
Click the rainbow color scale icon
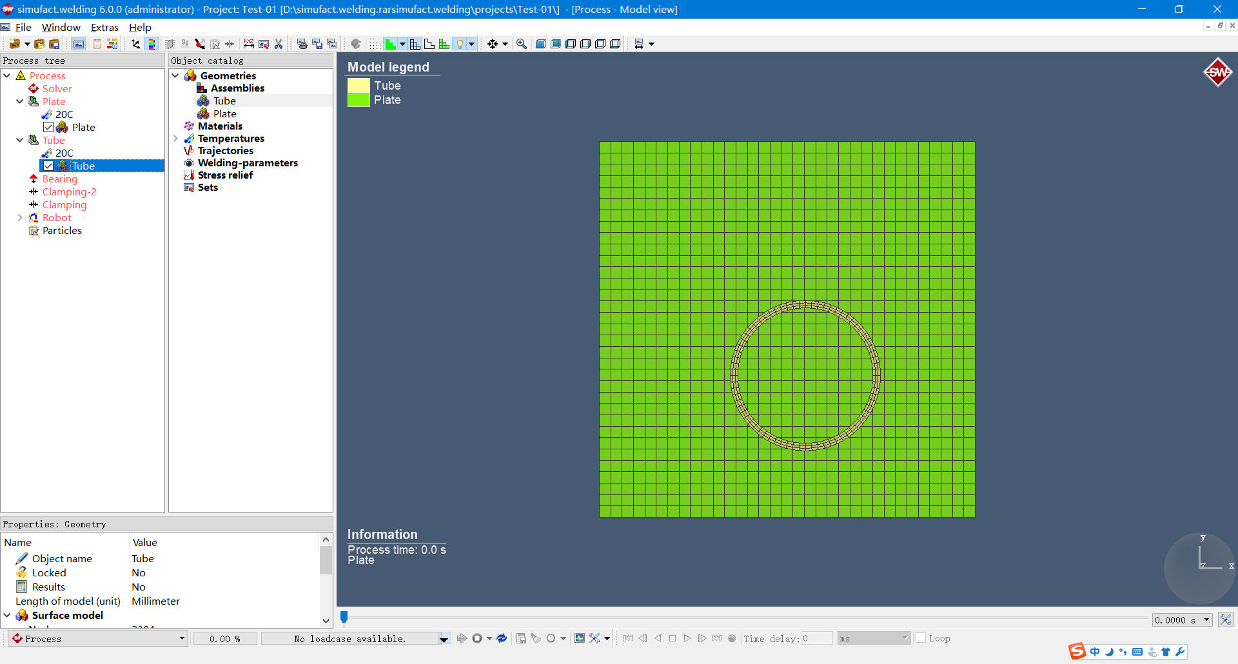152,44
